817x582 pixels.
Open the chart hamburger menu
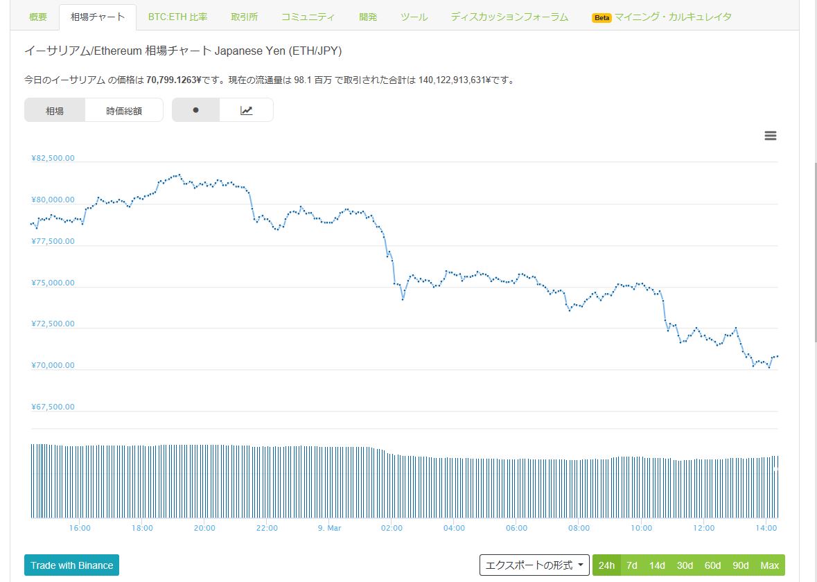click(x=770, y=136)
